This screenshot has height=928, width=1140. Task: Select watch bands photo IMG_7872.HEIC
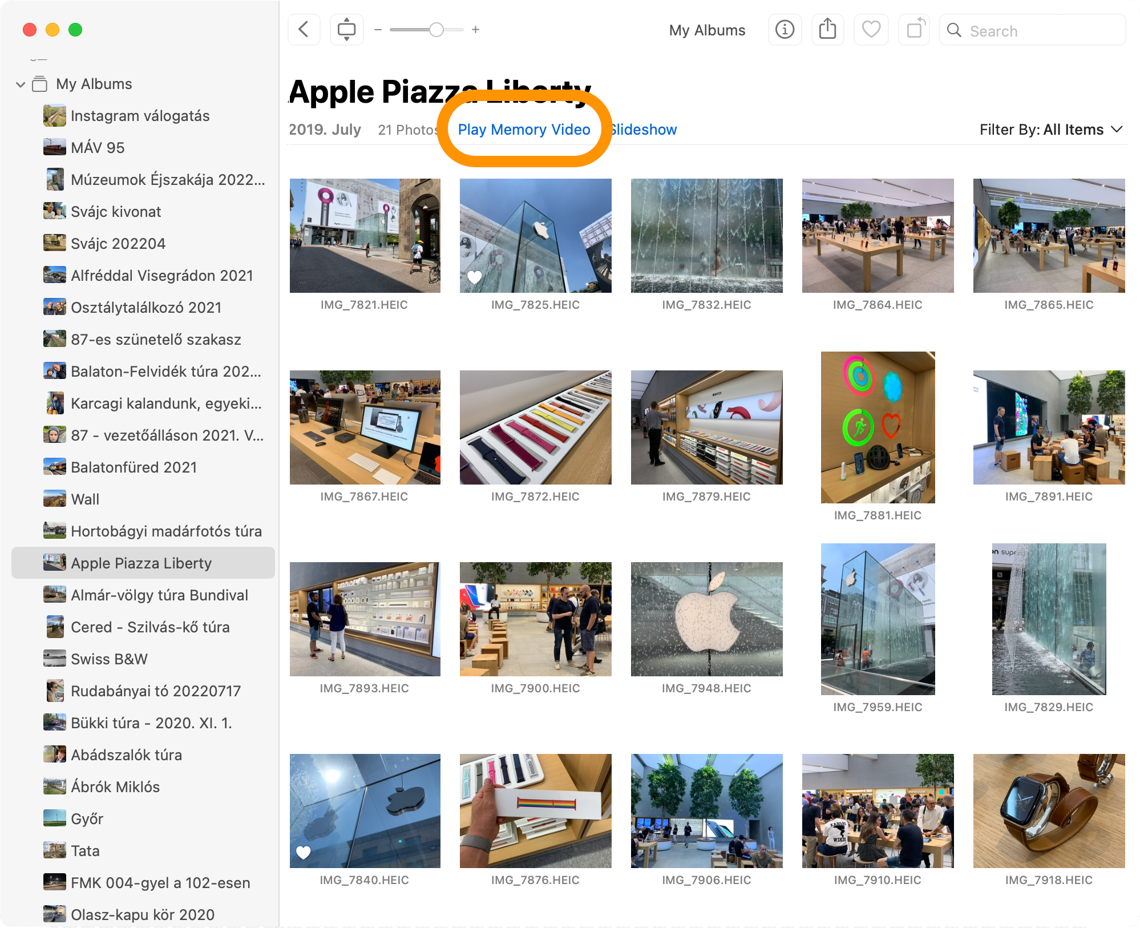point(536,427)
